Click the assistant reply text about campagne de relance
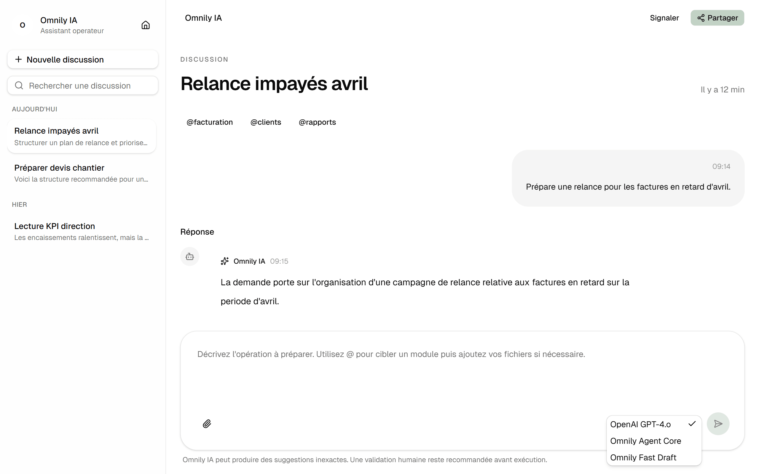759x474 pixels. click(x=425, y=292)
